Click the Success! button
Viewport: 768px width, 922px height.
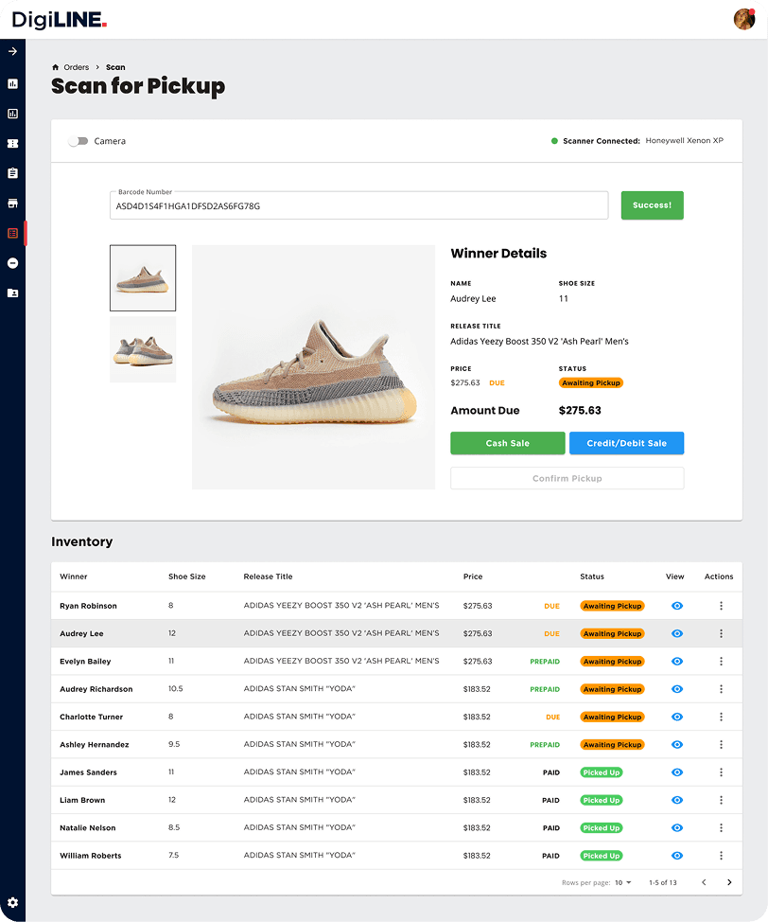[x=653, y=205]
